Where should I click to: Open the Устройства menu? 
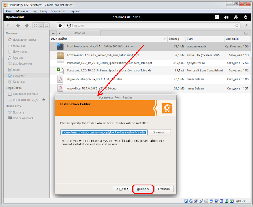tap(58, 11)
